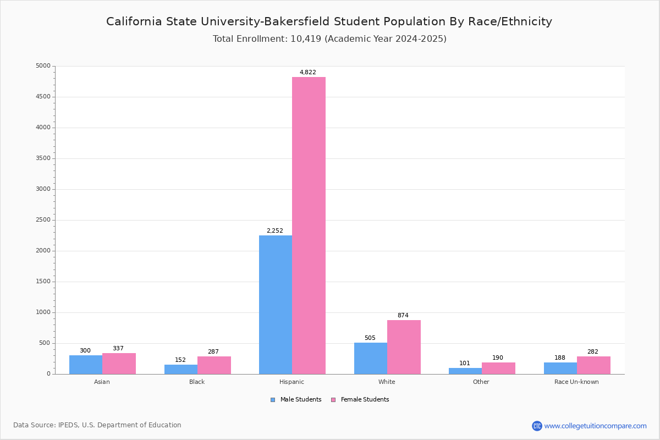Click the chart title text

[x=329, y=21]
